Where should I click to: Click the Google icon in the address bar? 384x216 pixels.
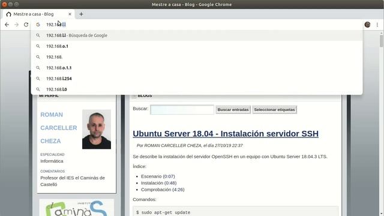click(x=38, y=25)
